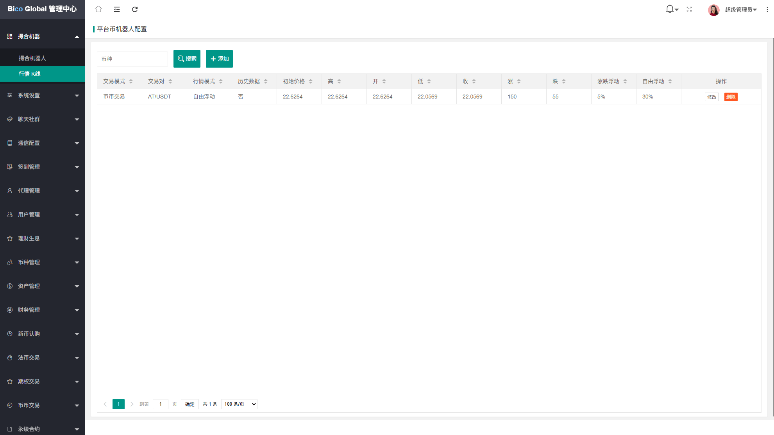This screenshot has width=774, height=435.
Task: Sort the 历史数据 column
Action: (x=266, y=81)
